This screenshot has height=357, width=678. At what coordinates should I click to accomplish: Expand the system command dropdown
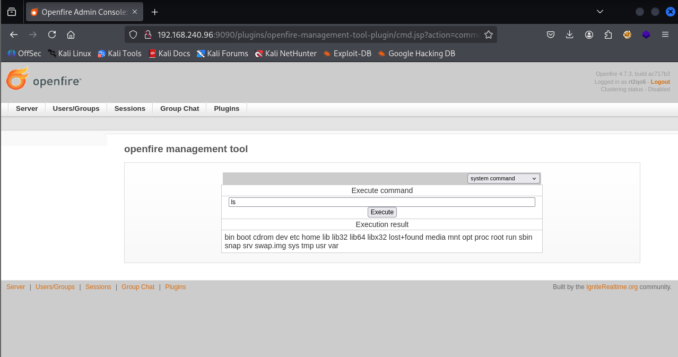tap(503, 178)
